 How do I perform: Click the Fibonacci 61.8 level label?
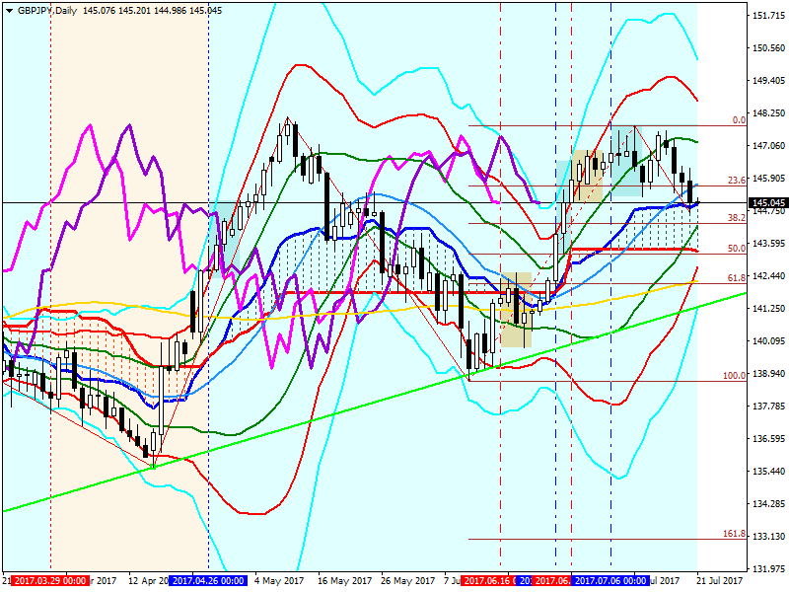click(x=737, y=278)
